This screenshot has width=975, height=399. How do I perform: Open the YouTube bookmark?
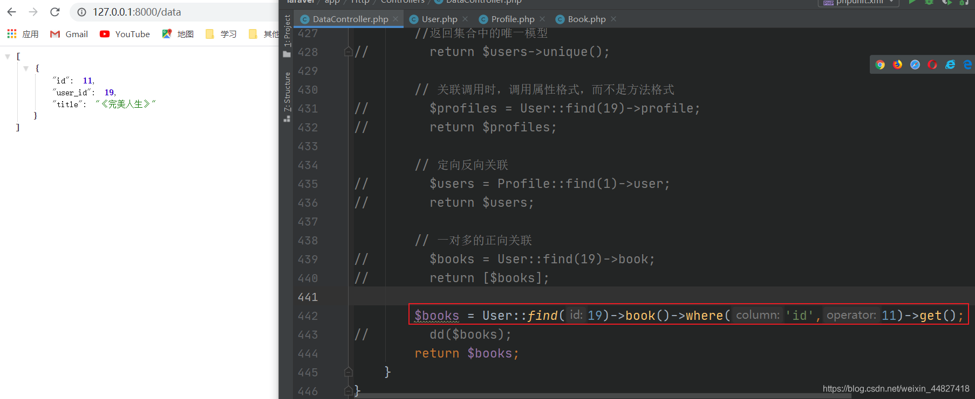click(125, 34)
